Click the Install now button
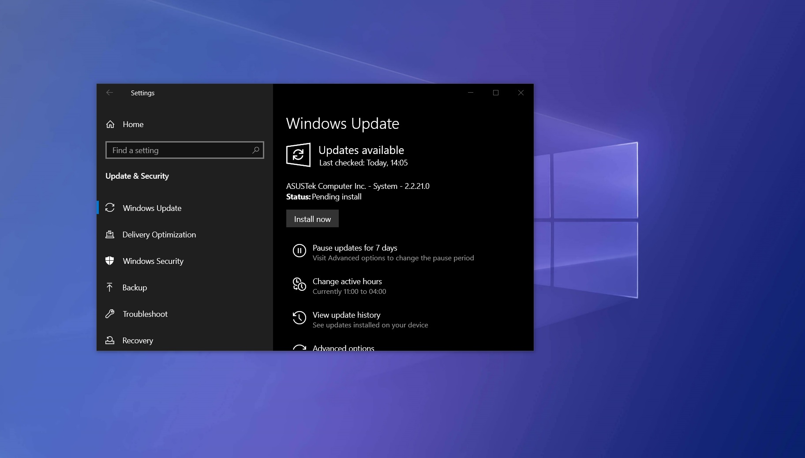Viewport: 805px width, 458px height. pos(312,219)
